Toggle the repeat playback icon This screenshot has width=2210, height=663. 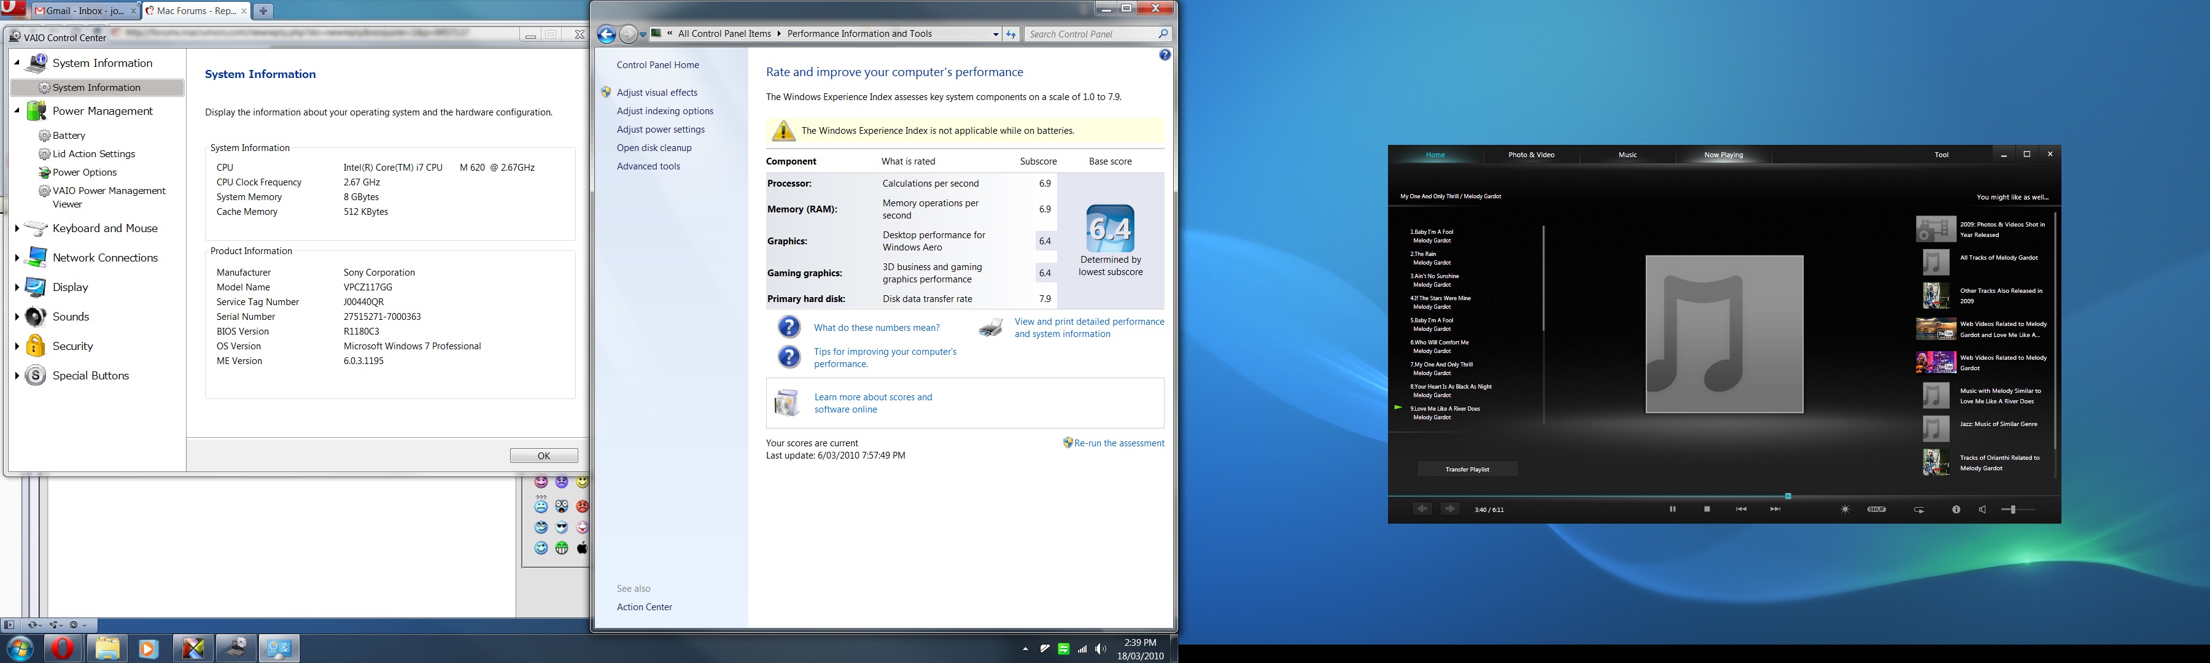[1919, 510]
